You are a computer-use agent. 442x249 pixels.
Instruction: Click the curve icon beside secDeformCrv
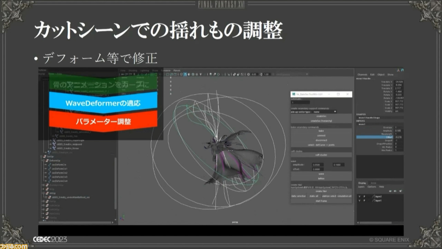pos(49,165)
